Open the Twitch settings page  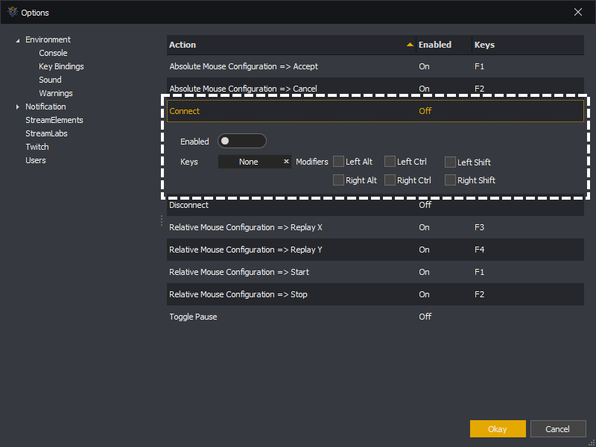37,147
